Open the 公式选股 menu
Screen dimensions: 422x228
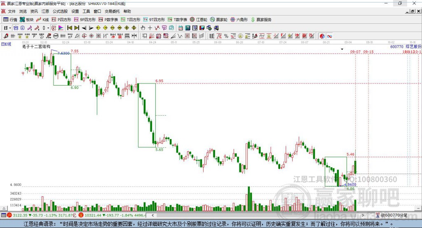point(60,11)
